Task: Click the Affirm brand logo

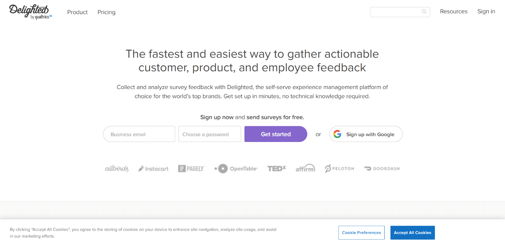Action: pyautogui.click(x=305, y=168)
